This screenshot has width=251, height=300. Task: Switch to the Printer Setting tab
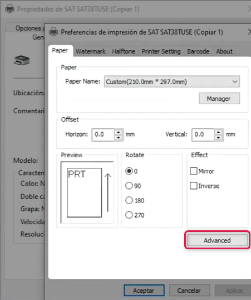[161, 51]
